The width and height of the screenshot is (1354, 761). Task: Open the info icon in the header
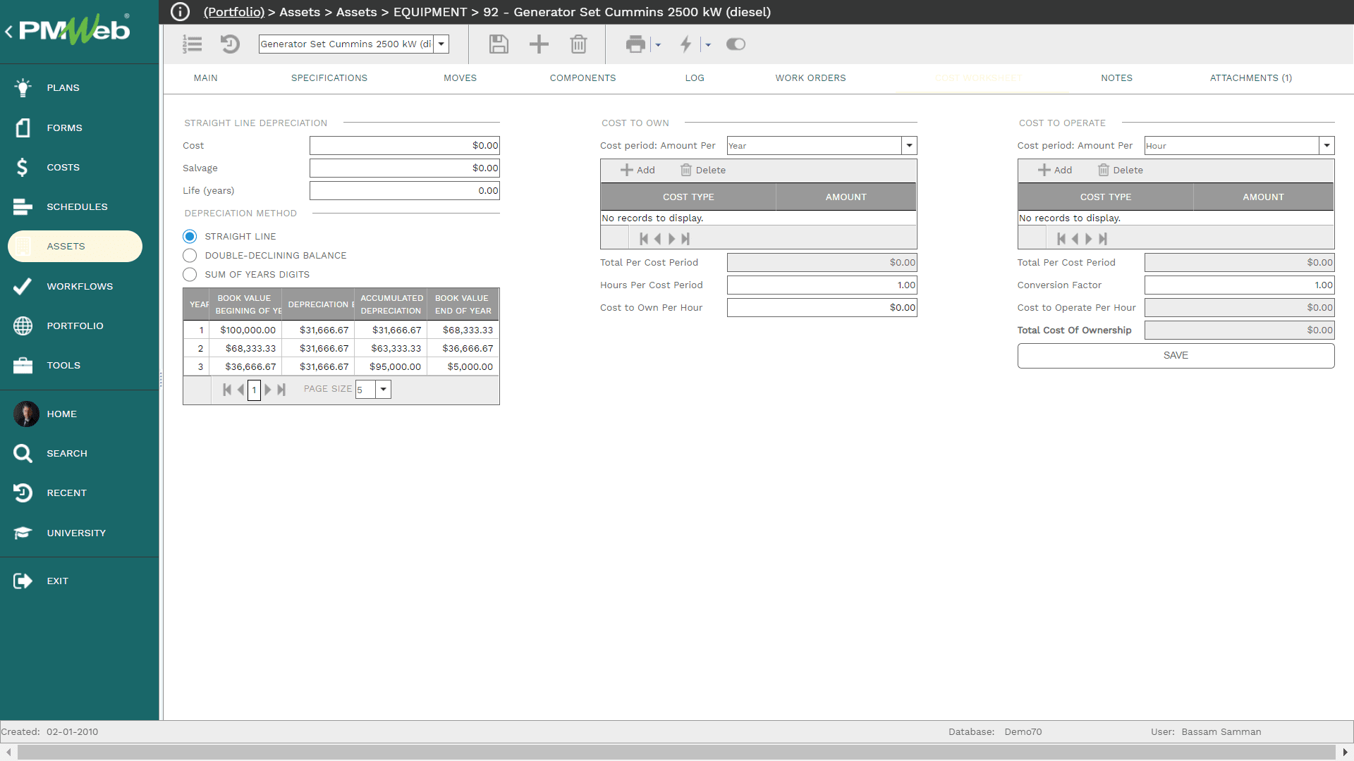[181, 12]
